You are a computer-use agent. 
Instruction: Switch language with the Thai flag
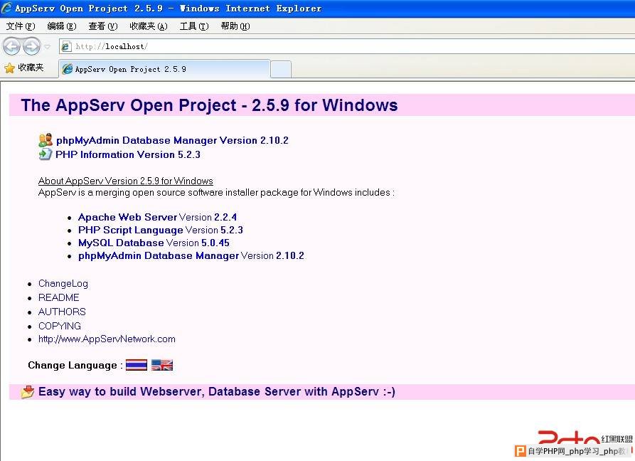(136, 365)
